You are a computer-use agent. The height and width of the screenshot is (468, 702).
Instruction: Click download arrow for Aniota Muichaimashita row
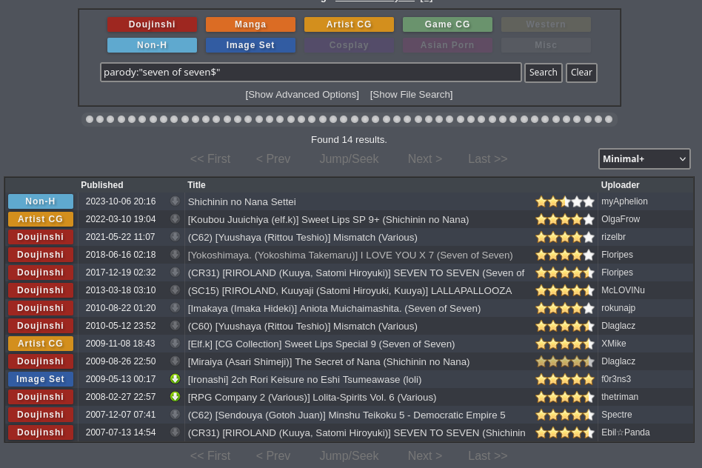(175, 307)
